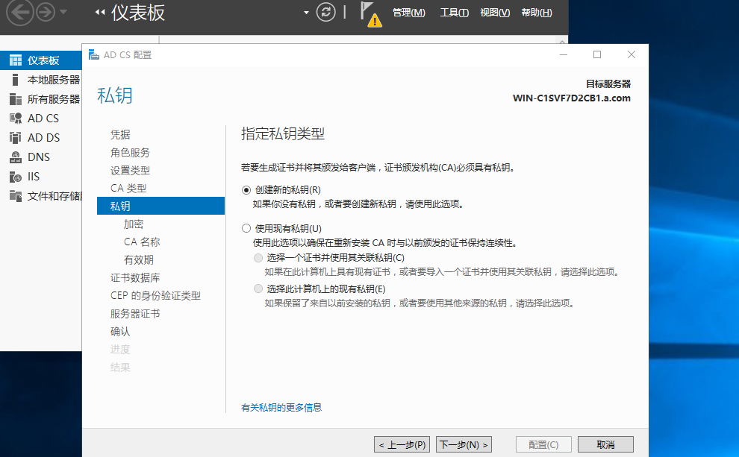Go to 加密 sub-step
739x457 pixels.
coord(134,224)
